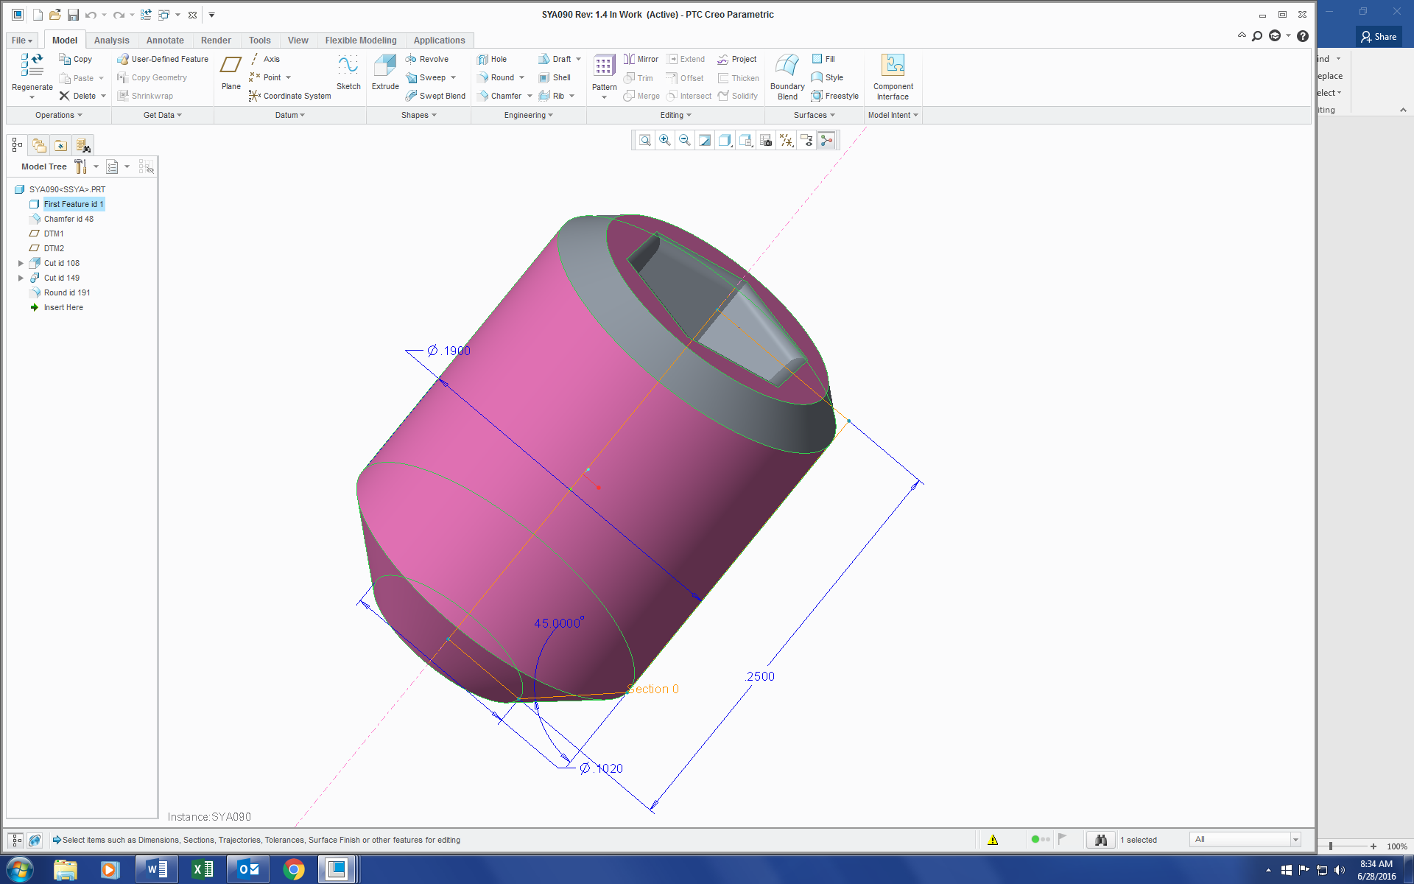Select the Extrude tool
Image resolution: width=1414 pixels, height=884 pixels.
(x=384, y=71)
